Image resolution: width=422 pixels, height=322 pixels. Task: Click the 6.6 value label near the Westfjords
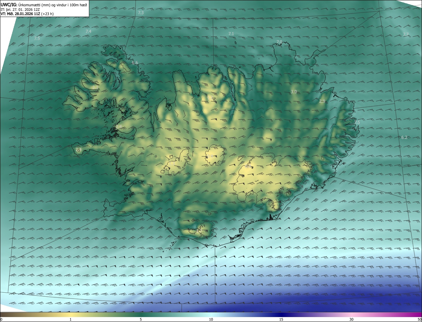(135, 63)
